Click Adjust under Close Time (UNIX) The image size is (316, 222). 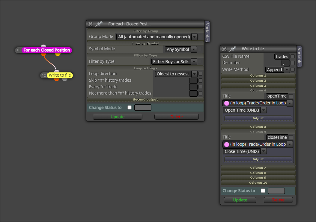258,159
